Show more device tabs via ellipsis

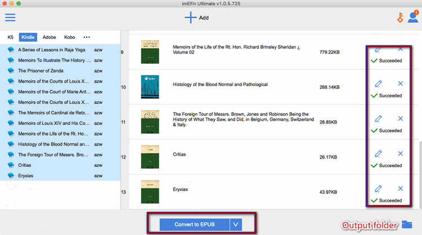point(87,37)
